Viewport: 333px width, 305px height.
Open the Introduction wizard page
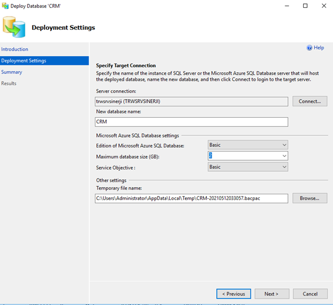point(15,49)
